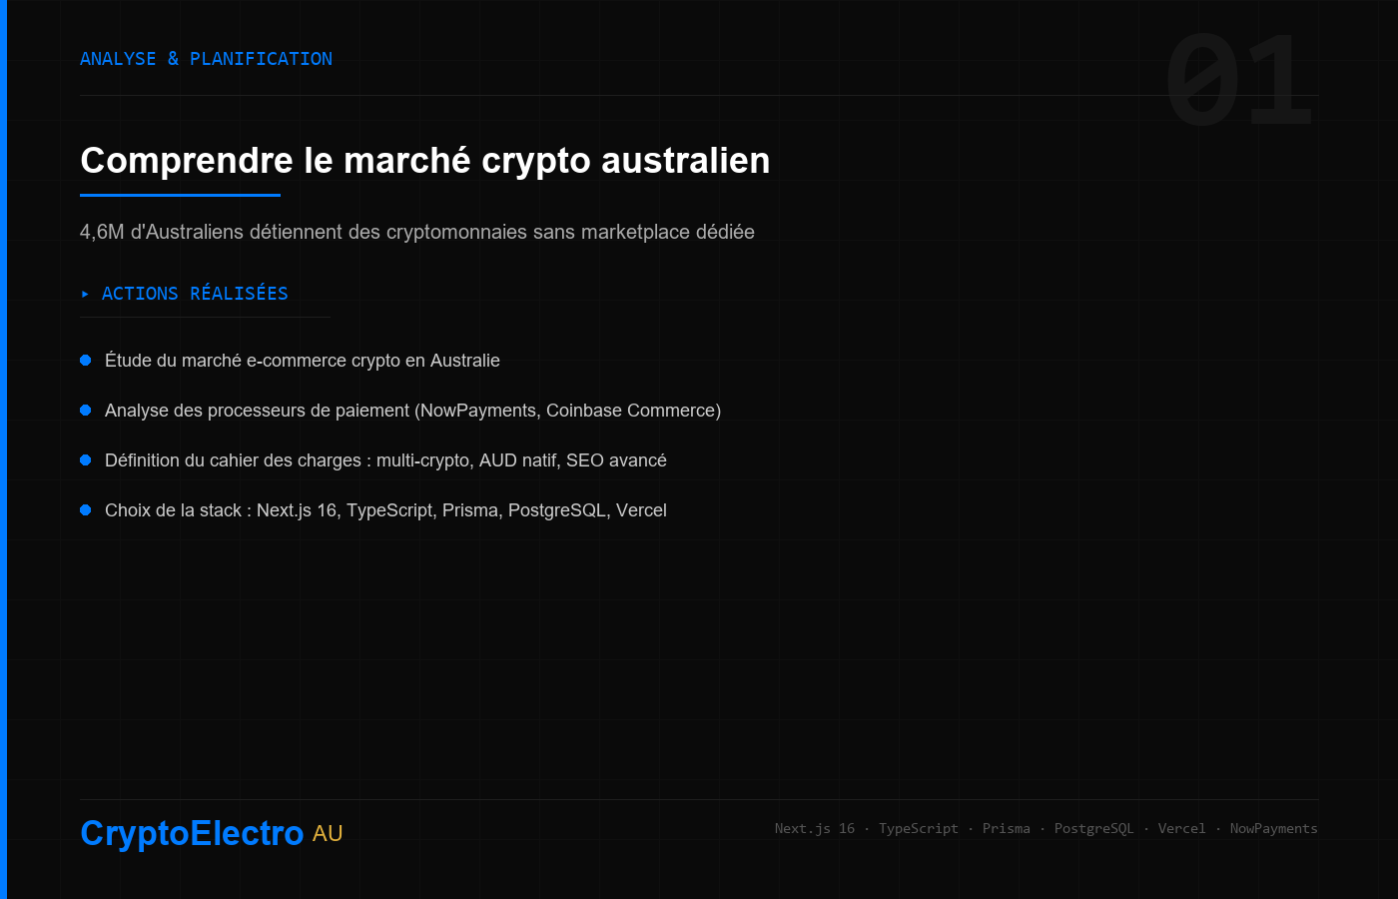Image resolution: width=1398 pixels, height=899 pixels.
Task: Click the subtitle about 4,6M d'Australiens
Action: [417, 232]
